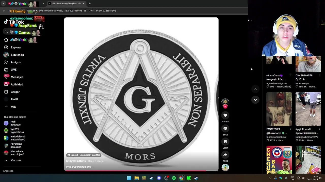Open Spotify from the taskbar
This screenshot has height=182, width=325.
coord(174,178)
